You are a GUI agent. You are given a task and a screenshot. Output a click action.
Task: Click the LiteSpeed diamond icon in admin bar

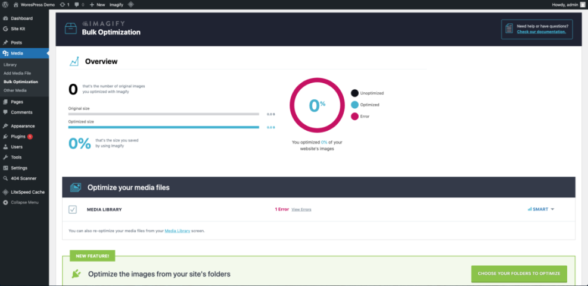click(x=130, y=5)
